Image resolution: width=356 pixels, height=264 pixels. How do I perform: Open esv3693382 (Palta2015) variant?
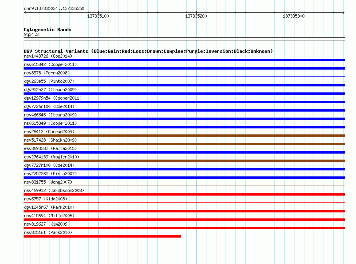[x=50, y=148]
